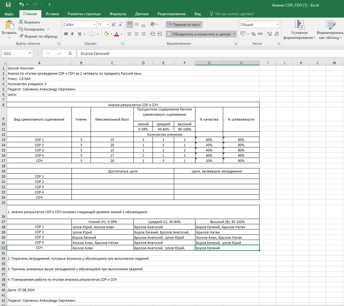Screen dimensions: 344x306
Task: Center text horizontally icon
Action: [x=137, y=34]
